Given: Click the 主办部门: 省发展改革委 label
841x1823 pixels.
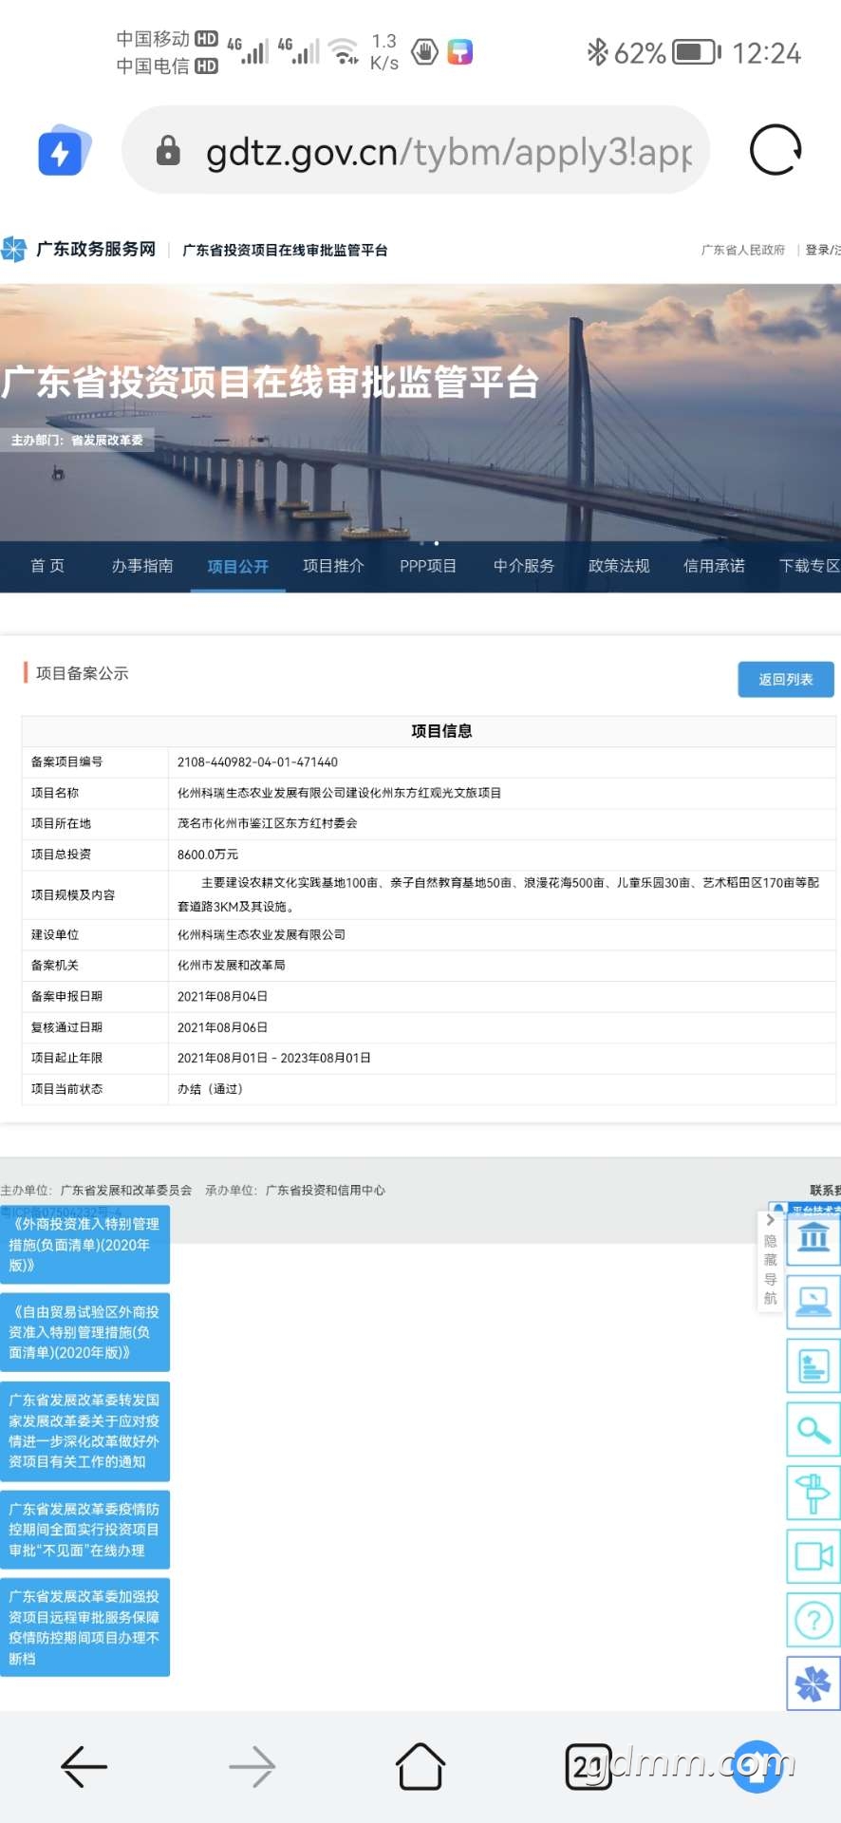Looking at the screenshot, I should tap(77, 441).
